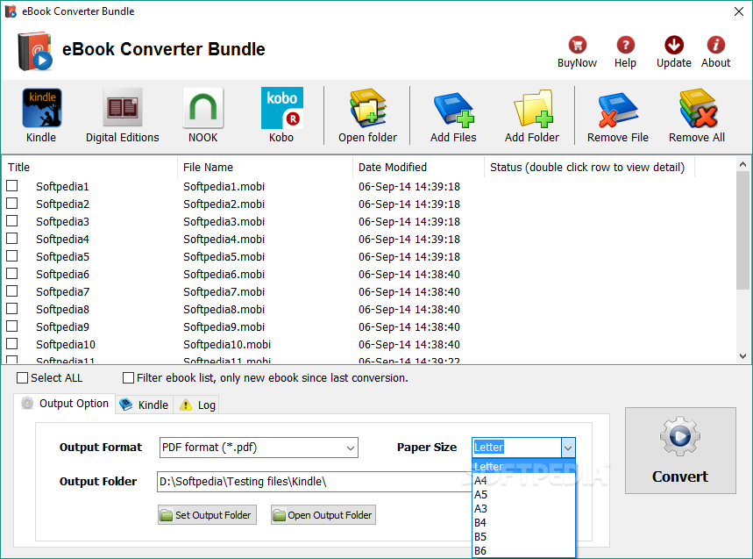Check the Softpedia3 row checkbox
The height and width of the screenshot is (559, 753).
tap(12, 220)
